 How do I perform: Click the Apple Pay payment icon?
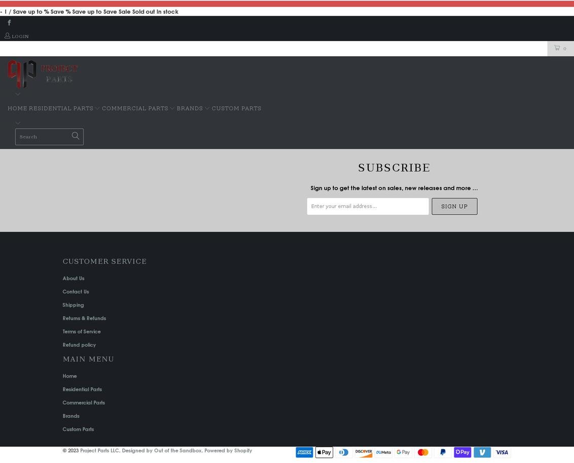(x=324, y=452)
